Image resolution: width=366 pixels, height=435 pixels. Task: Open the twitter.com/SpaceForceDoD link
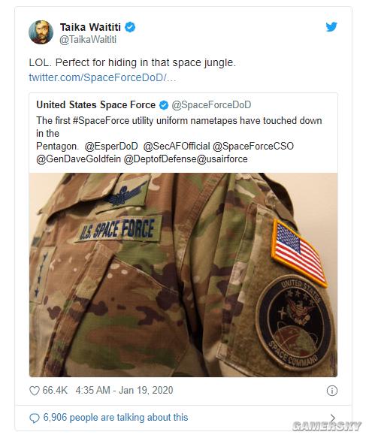[102, 77]
